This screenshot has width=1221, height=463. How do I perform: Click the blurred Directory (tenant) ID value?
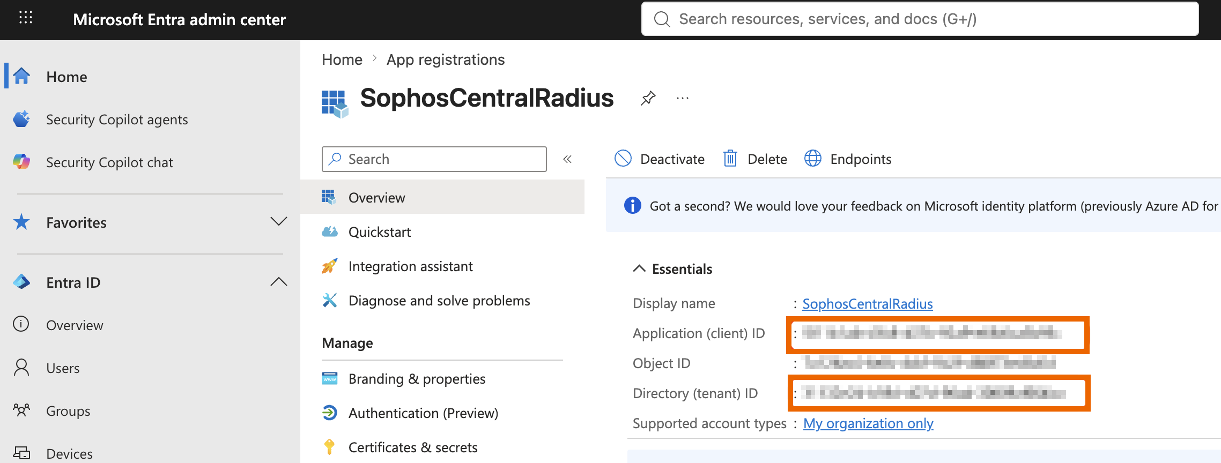[933, 393]
